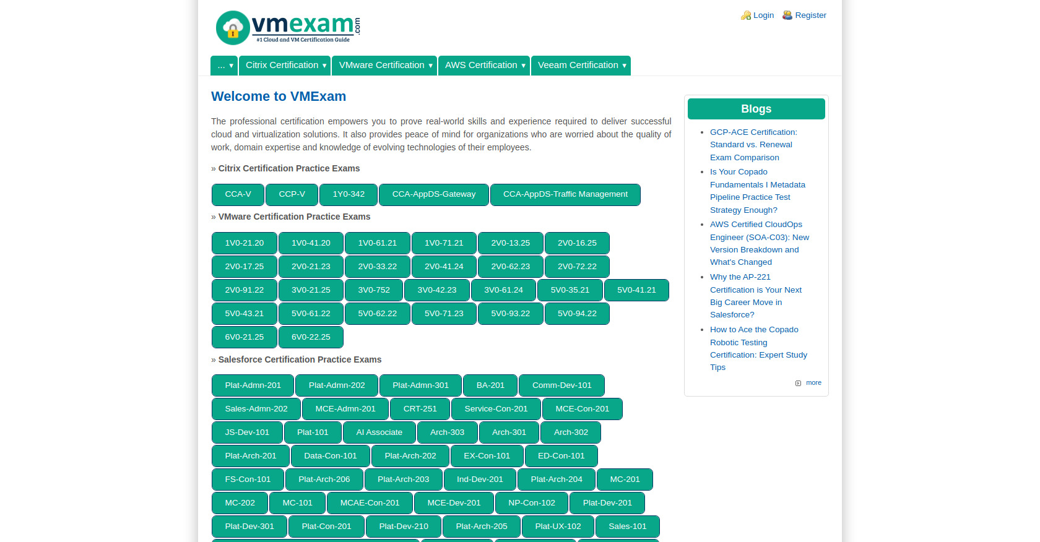
Task: Choose the BA-201 exam button
Action: tap(490, 385)
